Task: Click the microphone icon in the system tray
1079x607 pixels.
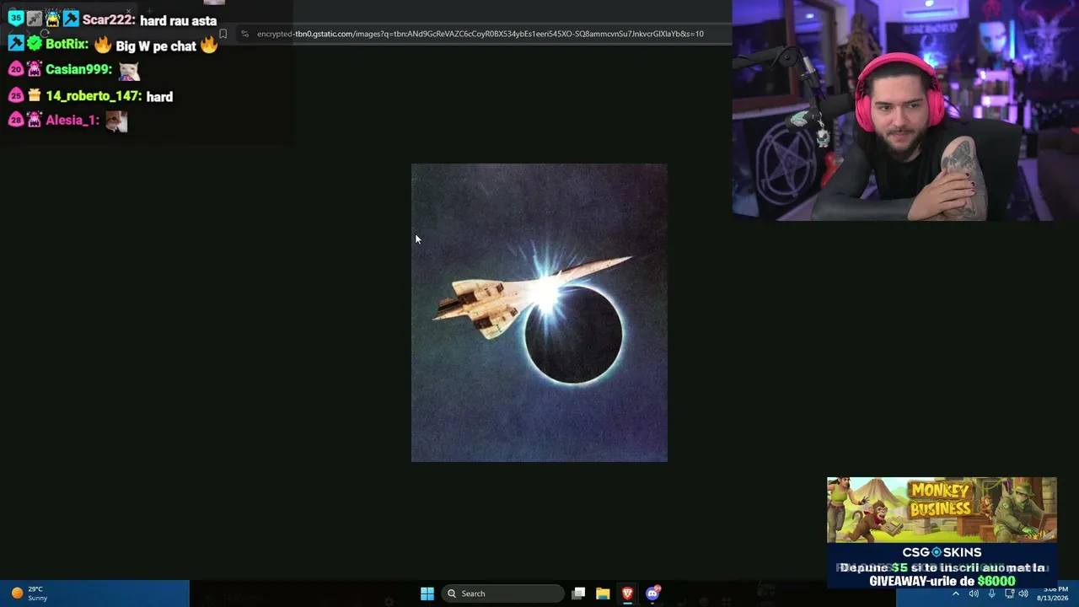Action: point(991,594)
